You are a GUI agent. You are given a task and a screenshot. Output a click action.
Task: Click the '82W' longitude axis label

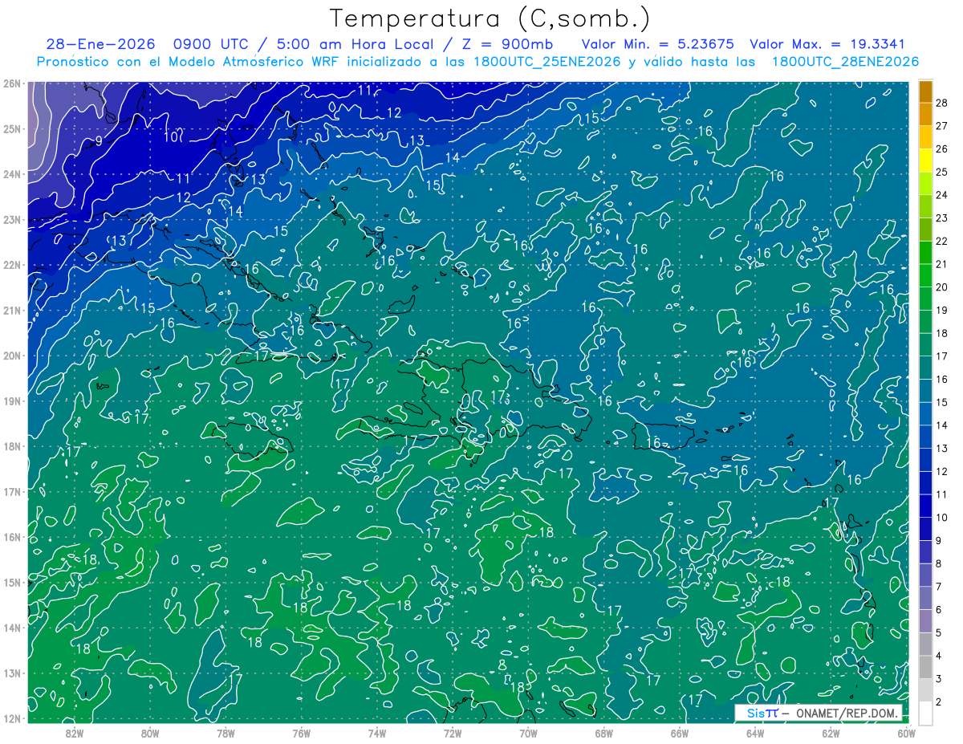click(x=74, y=733)
